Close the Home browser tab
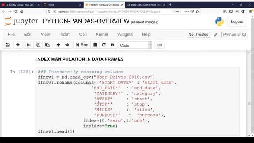254x143 pixels. coord(80,5)
